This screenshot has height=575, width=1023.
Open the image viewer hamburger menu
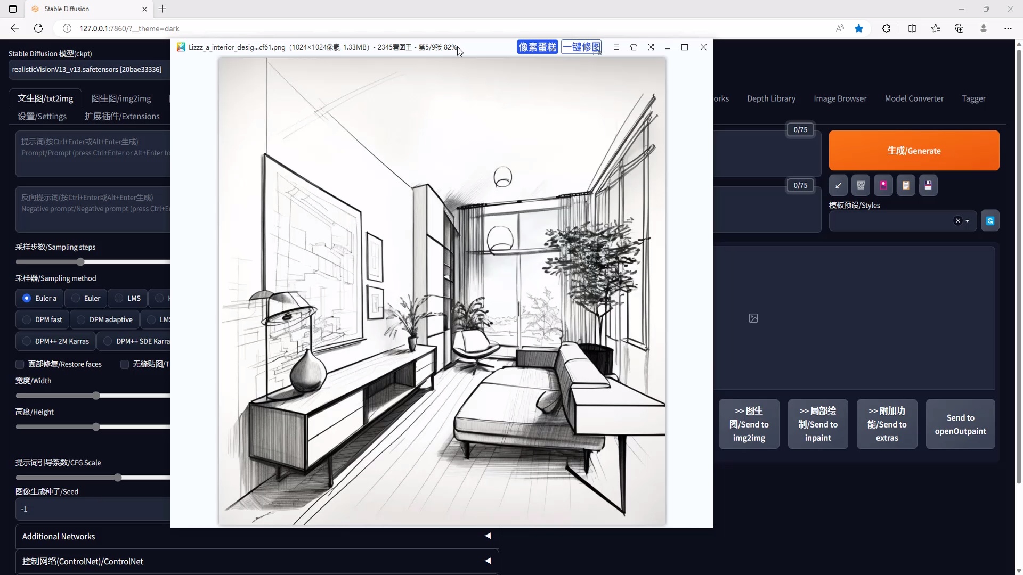point(616,47)
